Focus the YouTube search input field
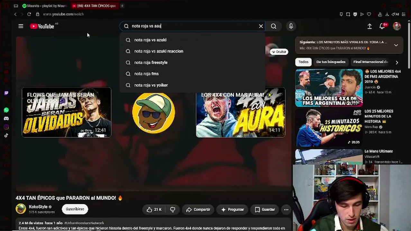The height and width of the screenshot is (231, 411). (192, 26)
